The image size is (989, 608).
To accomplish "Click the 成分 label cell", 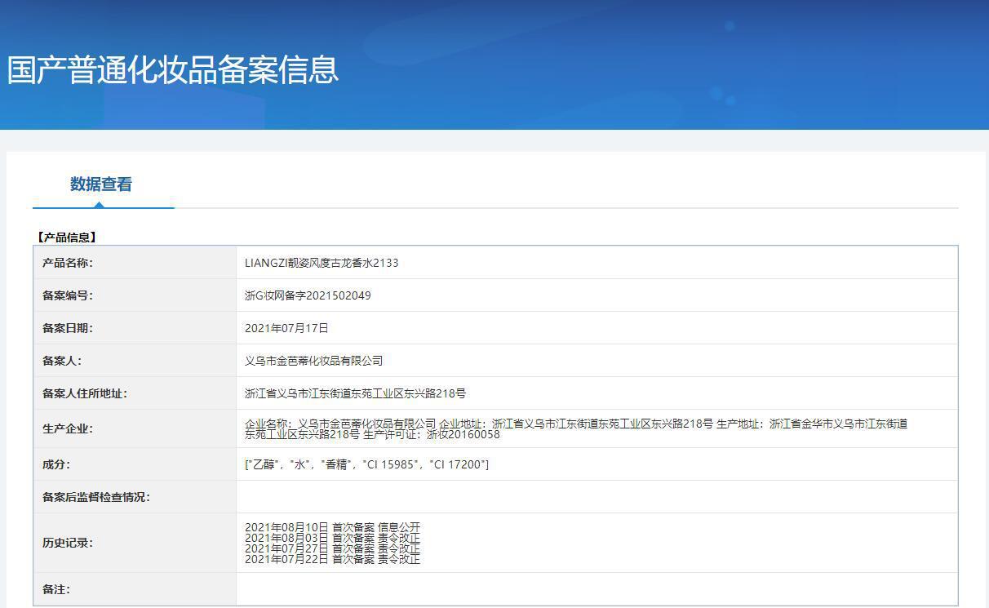I will click(135, 464).
